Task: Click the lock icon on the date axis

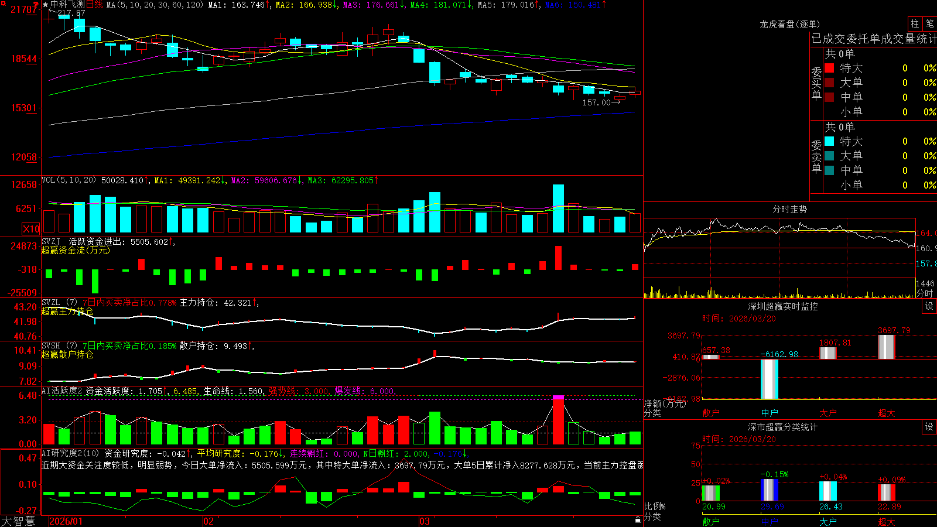Action: click(638, 520)
